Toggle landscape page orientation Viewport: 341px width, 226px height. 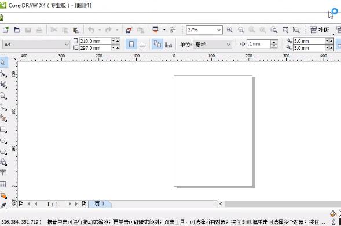(x=142, y=45)
